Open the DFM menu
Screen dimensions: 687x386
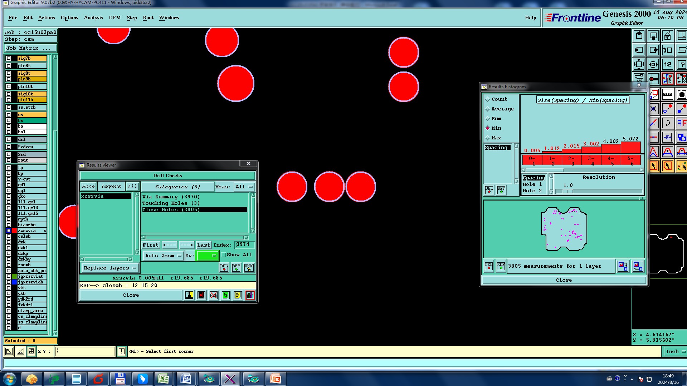114,18
